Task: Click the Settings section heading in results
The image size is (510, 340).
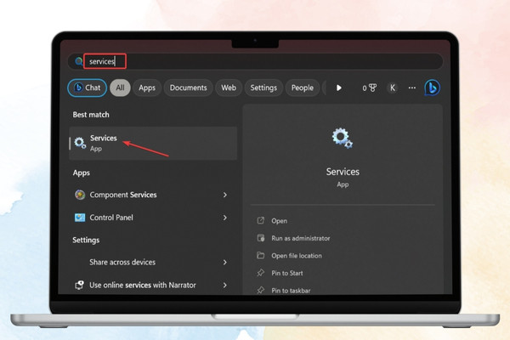Action: [86, 240]
